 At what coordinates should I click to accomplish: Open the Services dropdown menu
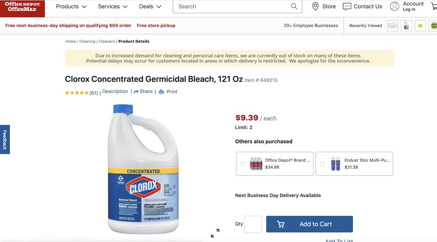(113, 6)
